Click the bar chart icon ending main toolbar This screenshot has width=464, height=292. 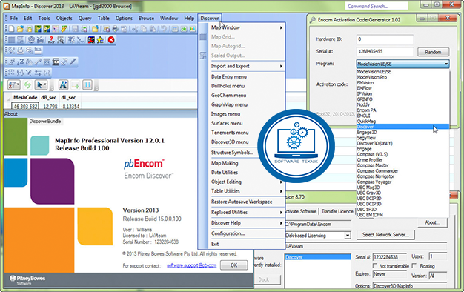(x=193, y=29)
